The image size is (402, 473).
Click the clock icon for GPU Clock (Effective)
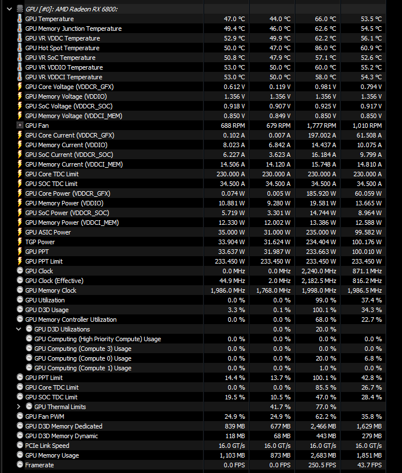[x=20, y=280]
